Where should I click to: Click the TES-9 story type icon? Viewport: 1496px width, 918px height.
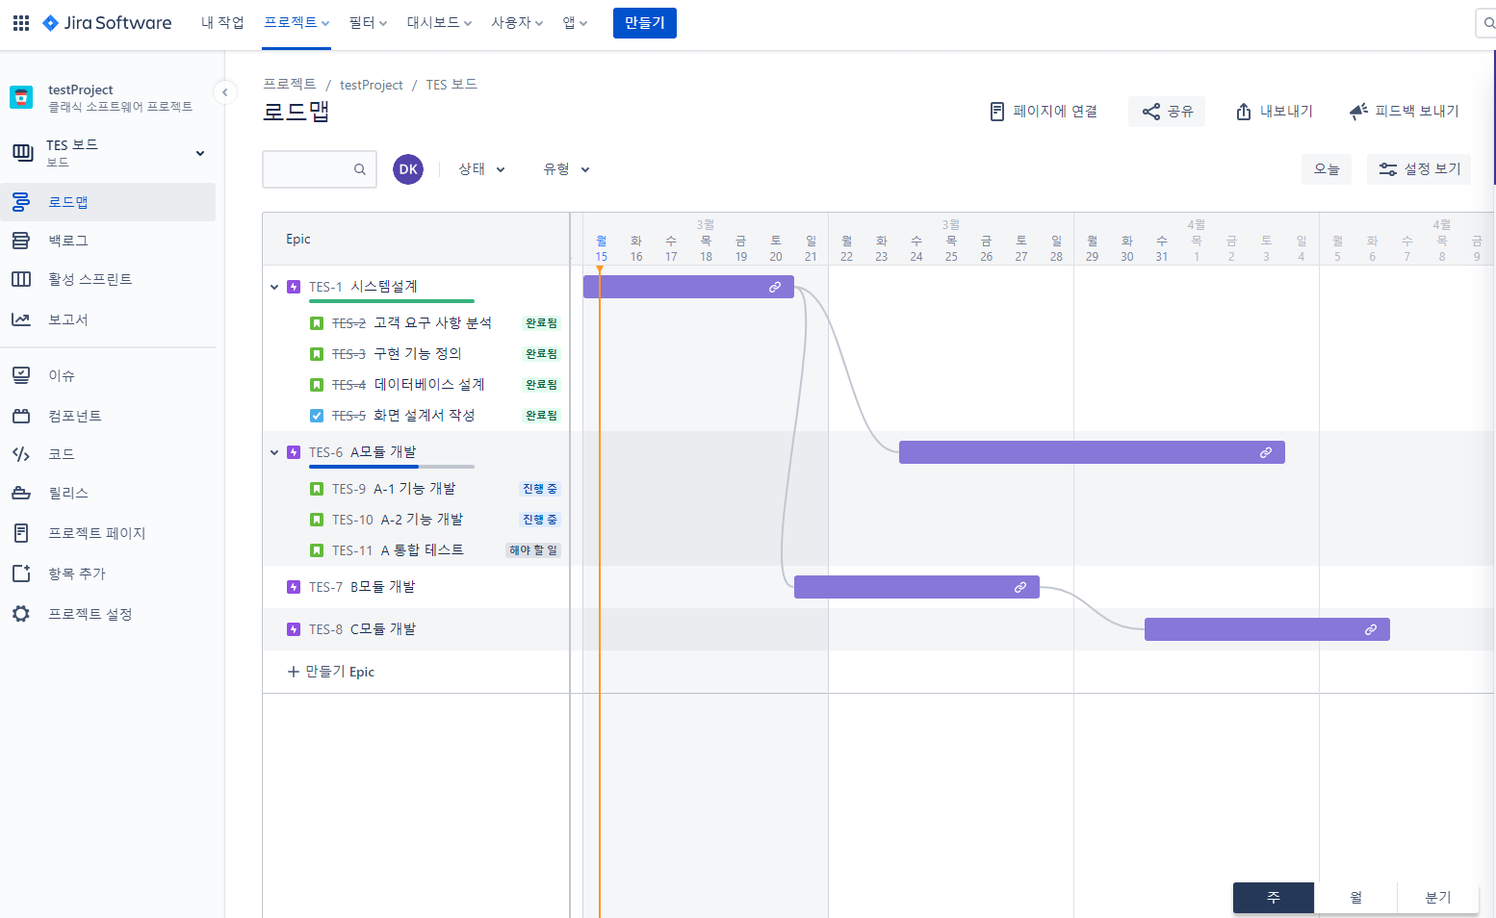pos(317,489)
